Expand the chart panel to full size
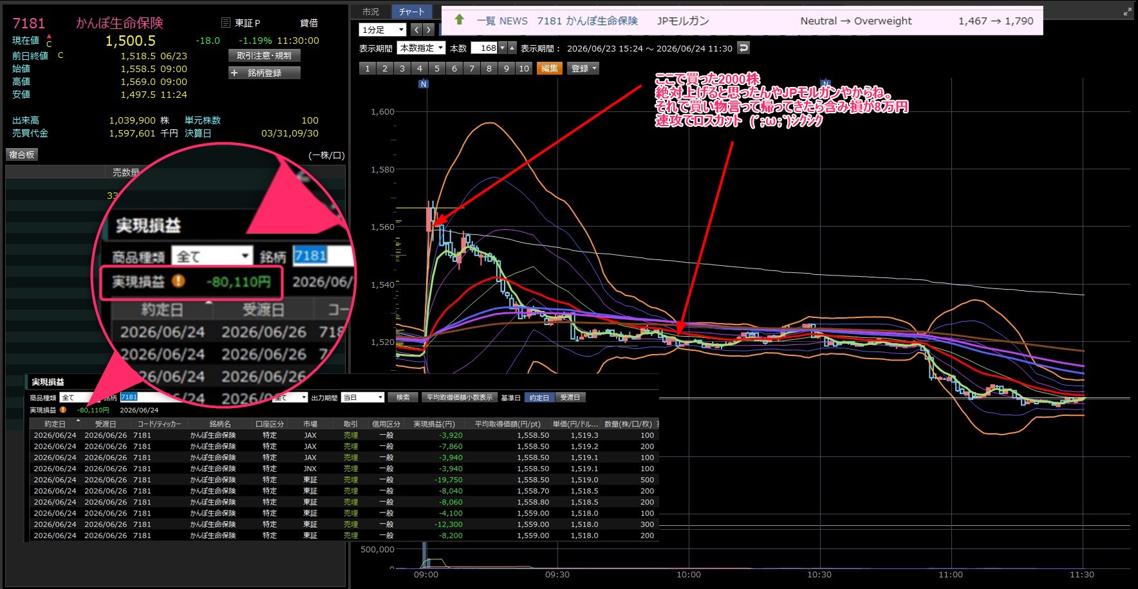 tap(1127, 12)
